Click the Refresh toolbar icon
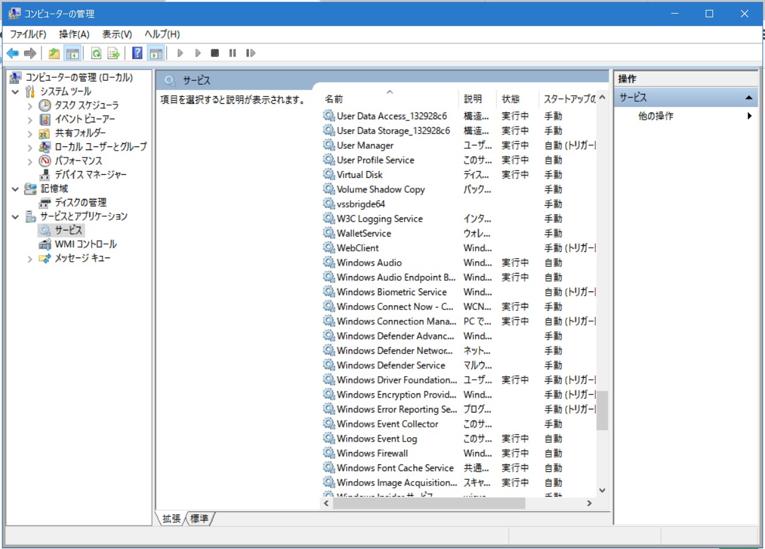 [x=96, y=53]
